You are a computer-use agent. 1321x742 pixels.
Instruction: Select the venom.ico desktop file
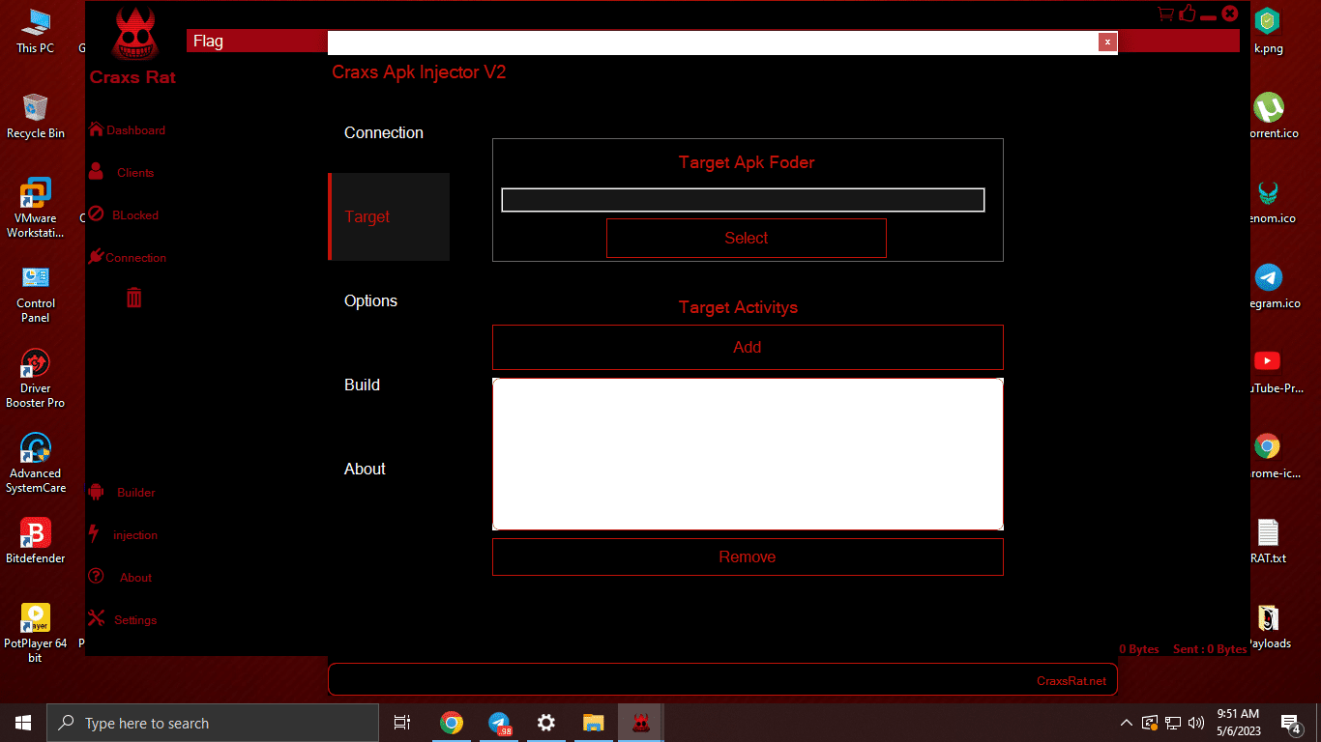point(1268,201)
